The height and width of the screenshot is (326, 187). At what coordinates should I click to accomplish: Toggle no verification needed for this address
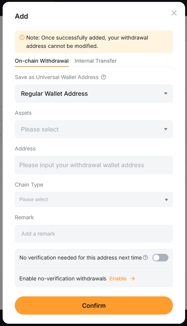point(160,258)
